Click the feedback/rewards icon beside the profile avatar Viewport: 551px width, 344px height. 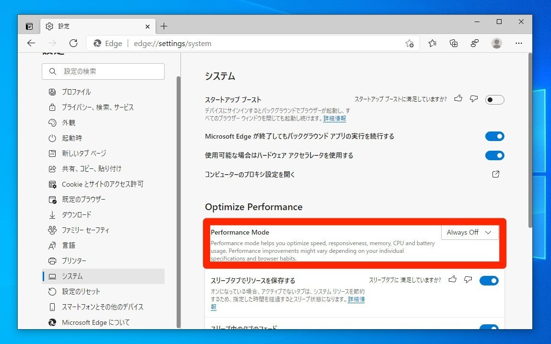pyautogui.click(x=475, y=43)
